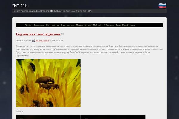This screenshot has width=179, height=119.
Task: Open the Мой софт menu item
Action: click(x=98, y=25)
